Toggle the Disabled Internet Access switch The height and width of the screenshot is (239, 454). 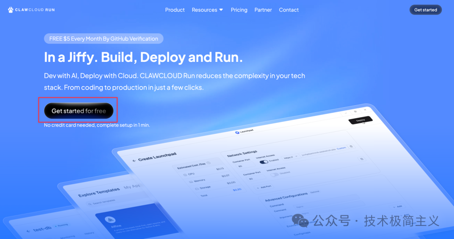tap(275, 174)
